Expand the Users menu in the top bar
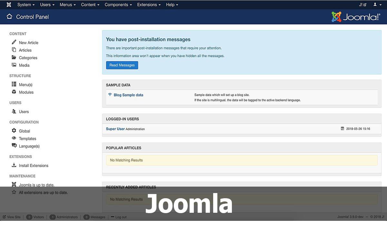The image size is (387, 226). click(47, 5)
